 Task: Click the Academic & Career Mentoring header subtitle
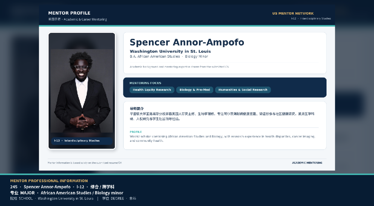click(77, 19)
